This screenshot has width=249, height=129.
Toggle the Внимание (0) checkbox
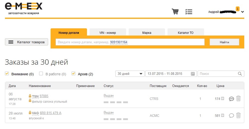(7, 74)
